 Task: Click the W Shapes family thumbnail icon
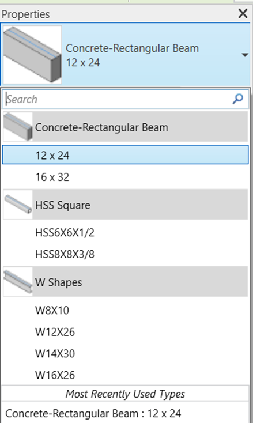coord(18,282)
